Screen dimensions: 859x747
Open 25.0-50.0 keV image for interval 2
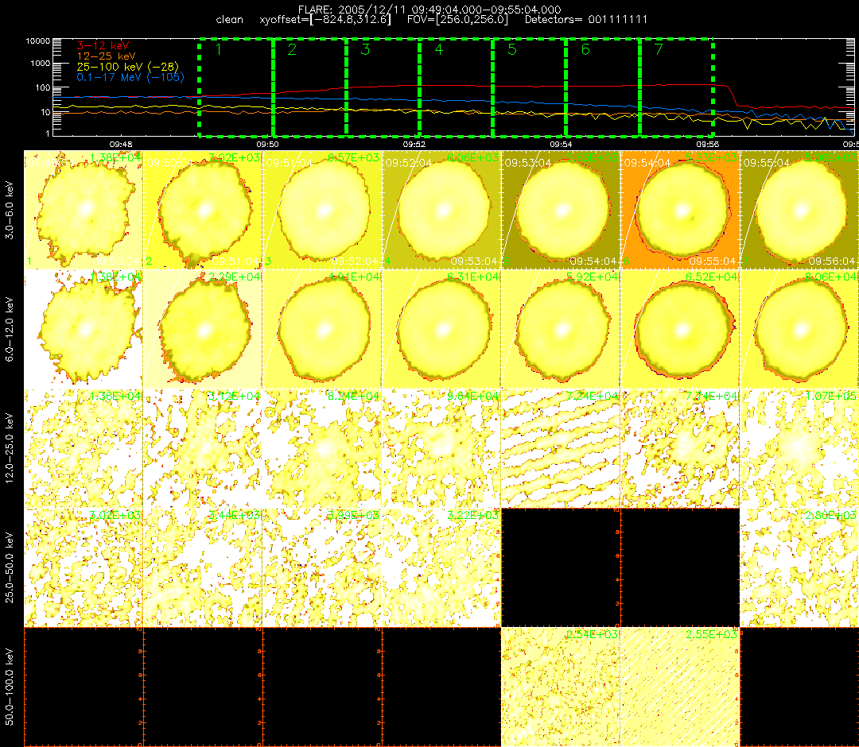pos(203,567)
